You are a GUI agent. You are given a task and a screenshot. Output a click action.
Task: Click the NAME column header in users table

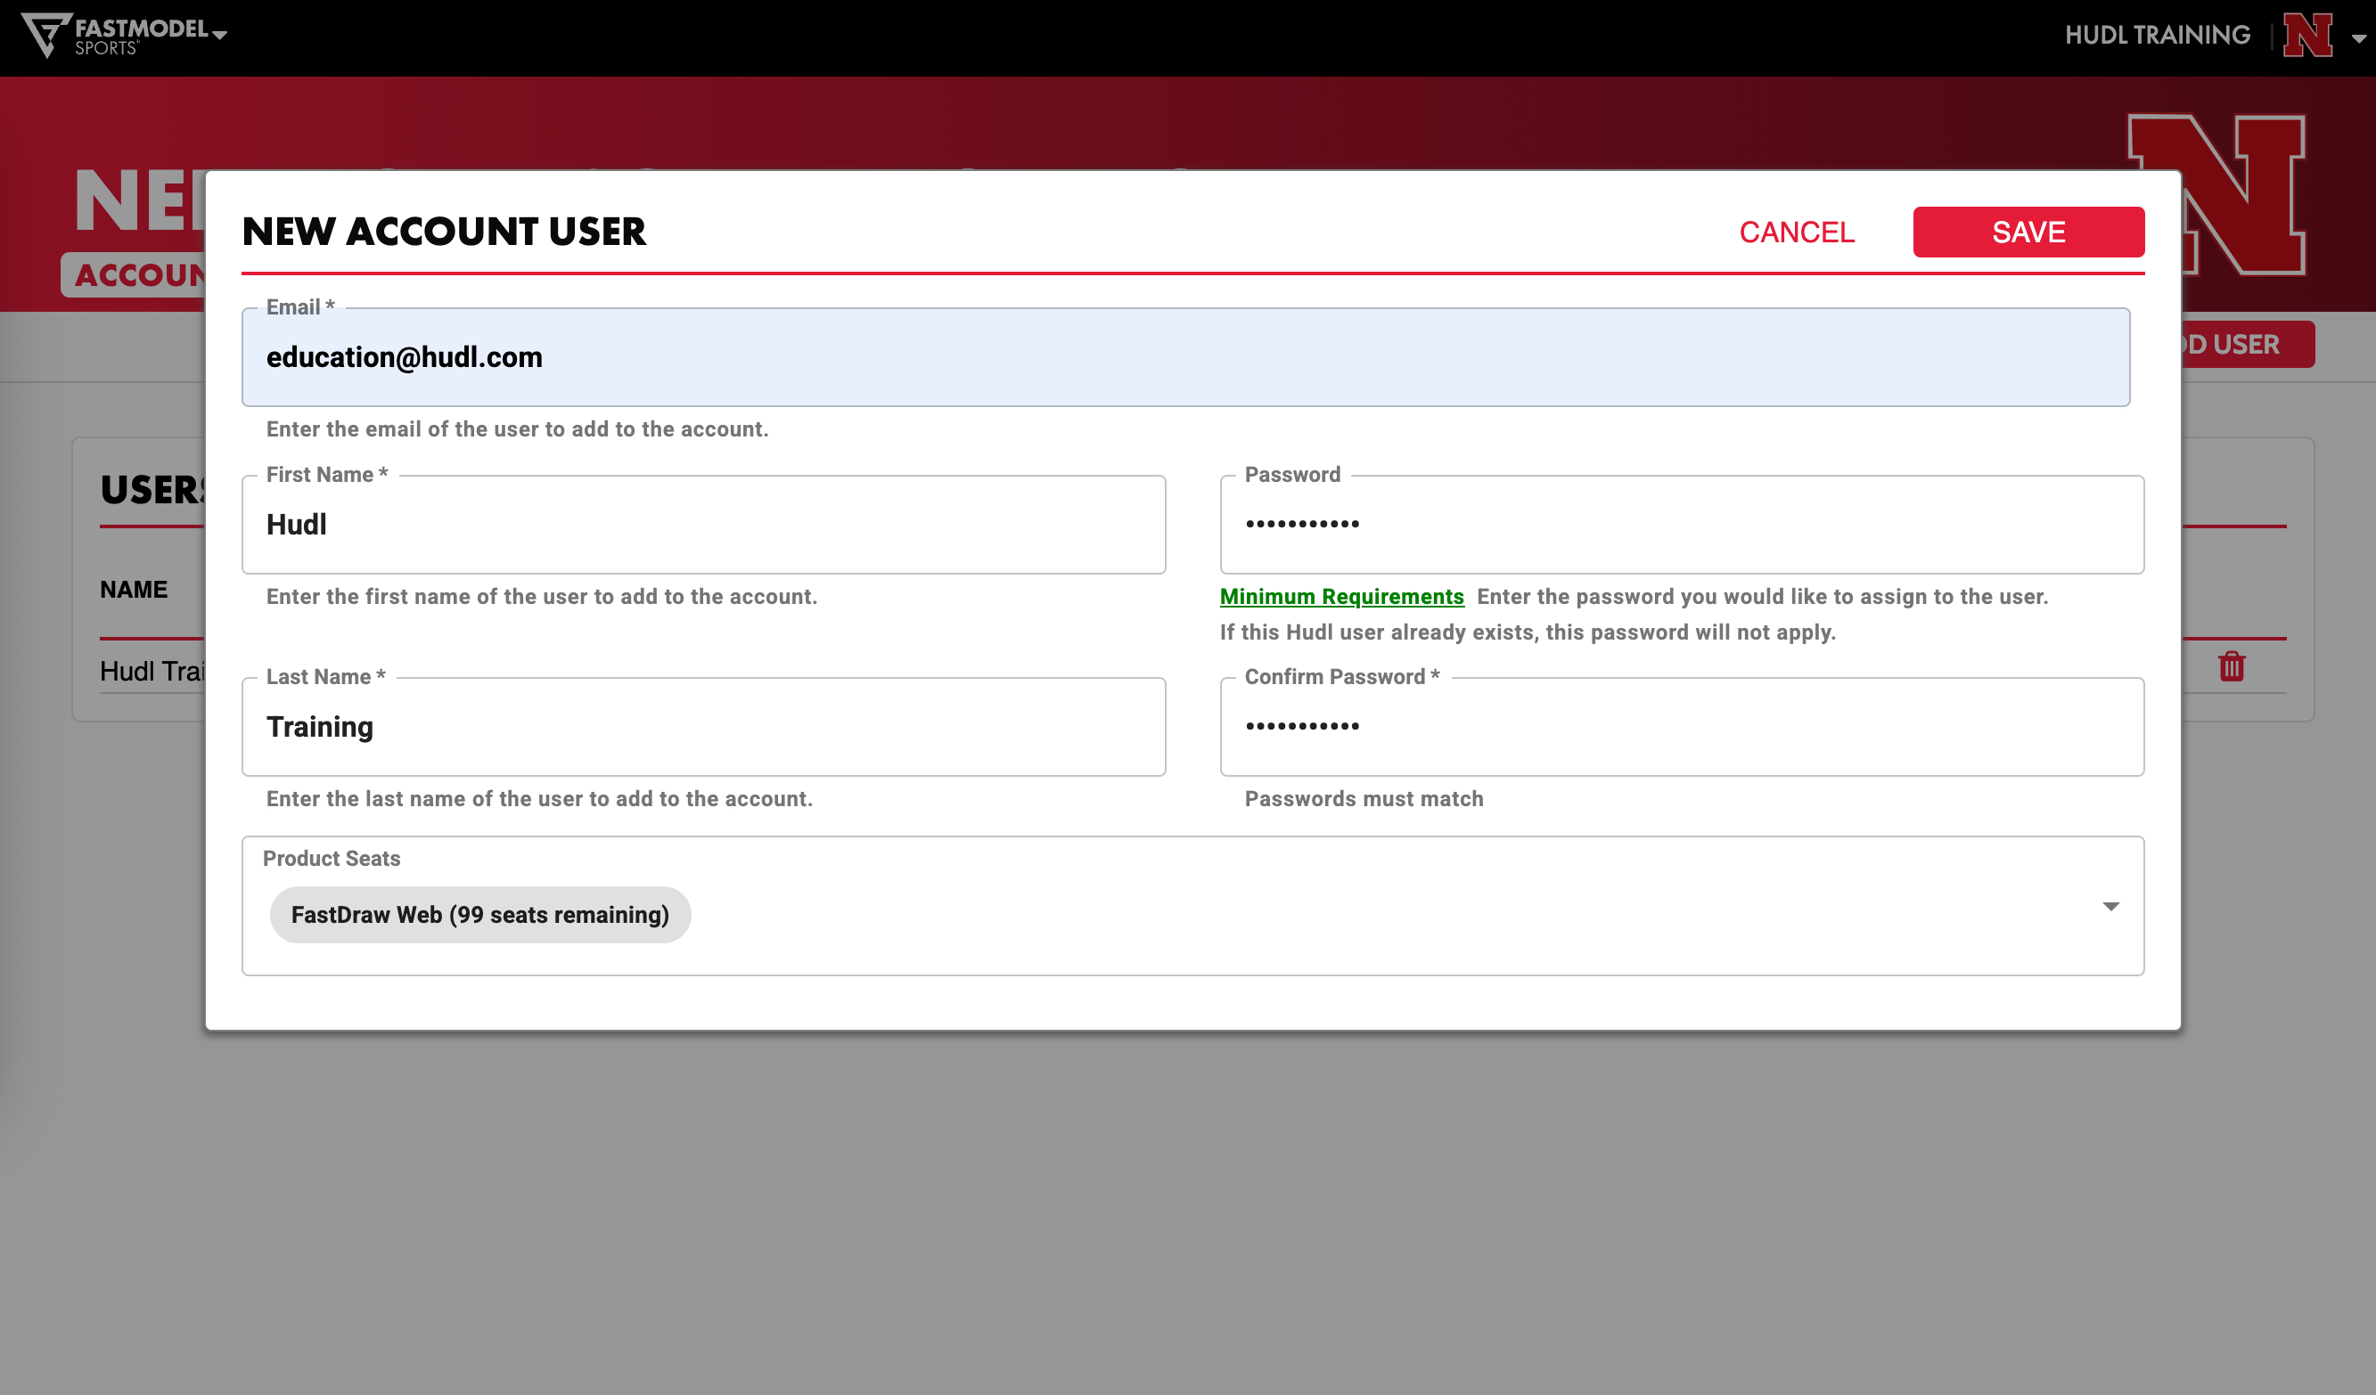click(x=134, y=590)
